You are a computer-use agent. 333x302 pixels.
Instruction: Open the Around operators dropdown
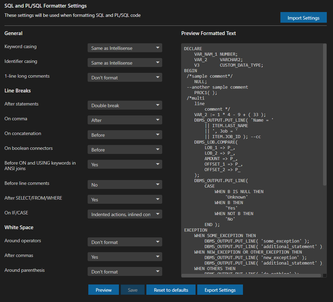125,242
